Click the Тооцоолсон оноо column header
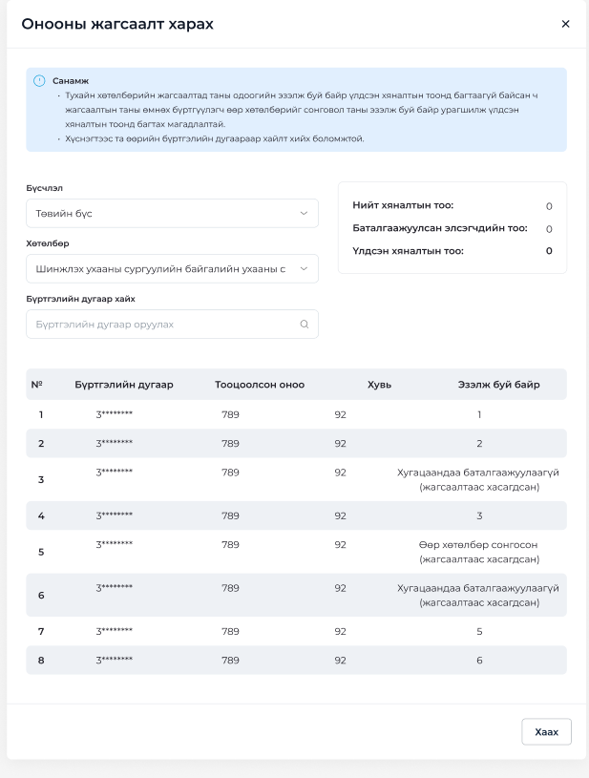Viewport: 589px width, 778px height. 260,385
